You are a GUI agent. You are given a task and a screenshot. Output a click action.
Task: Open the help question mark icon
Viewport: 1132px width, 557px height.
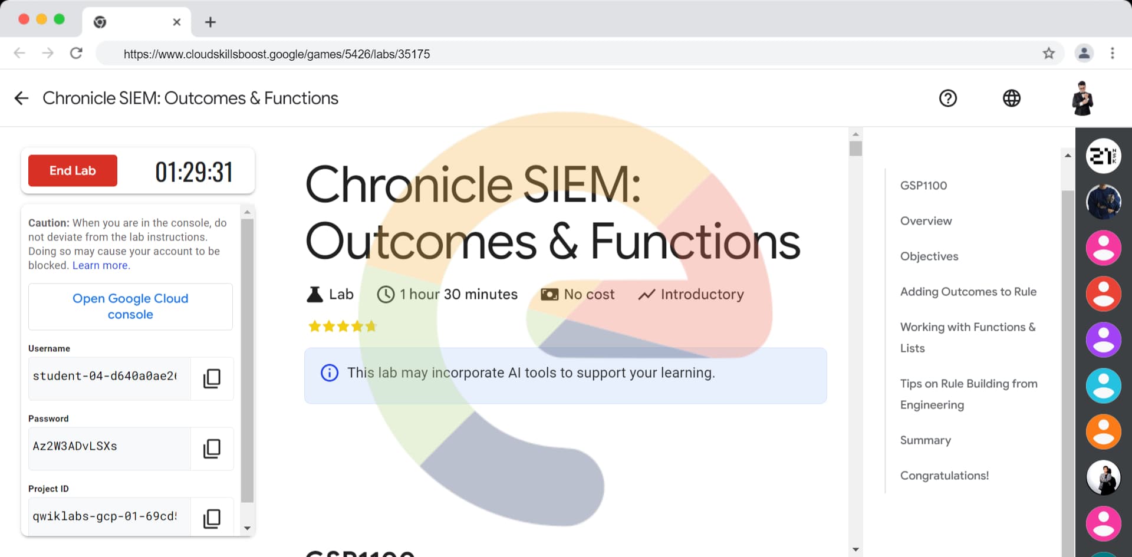(947, 98)
